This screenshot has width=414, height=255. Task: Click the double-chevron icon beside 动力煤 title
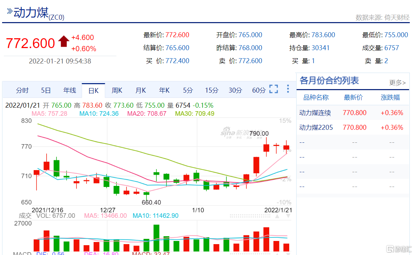tap(10, 11)
